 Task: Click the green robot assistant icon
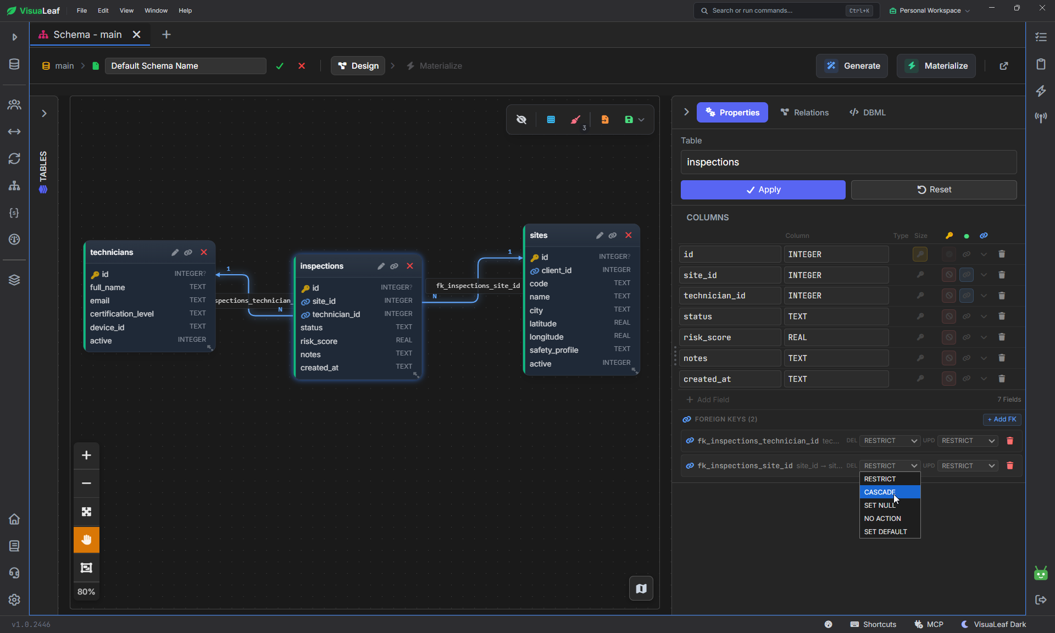[1041, 573]
